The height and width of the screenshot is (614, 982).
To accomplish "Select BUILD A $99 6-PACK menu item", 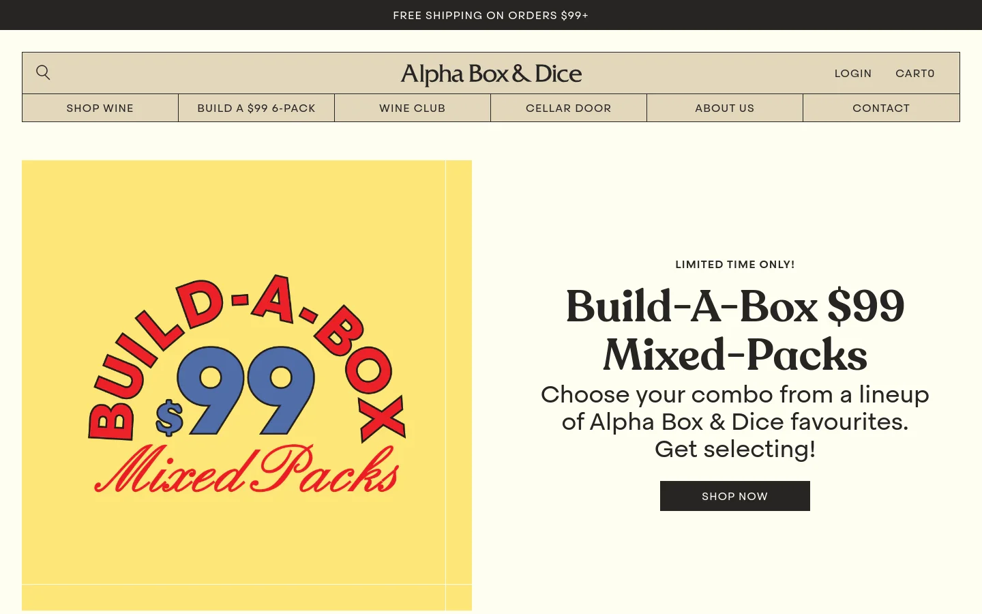I will point(256,108).
